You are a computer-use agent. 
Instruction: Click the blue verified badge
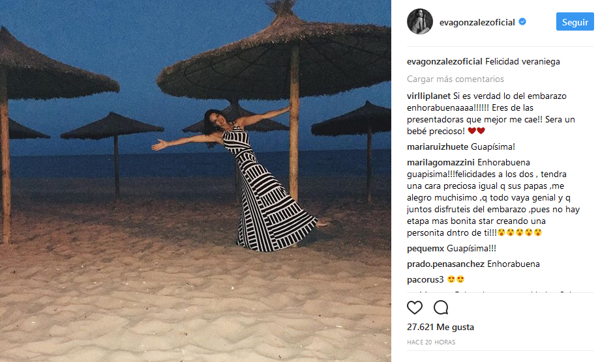pos(522,22)
